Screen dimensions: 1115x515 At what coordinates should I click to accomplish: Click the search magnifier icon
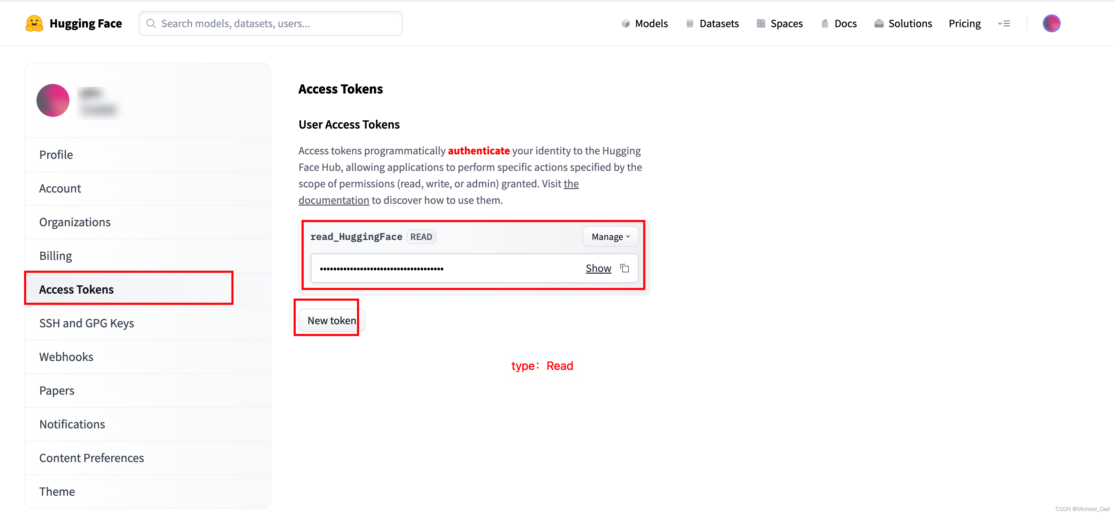(151, 23)
